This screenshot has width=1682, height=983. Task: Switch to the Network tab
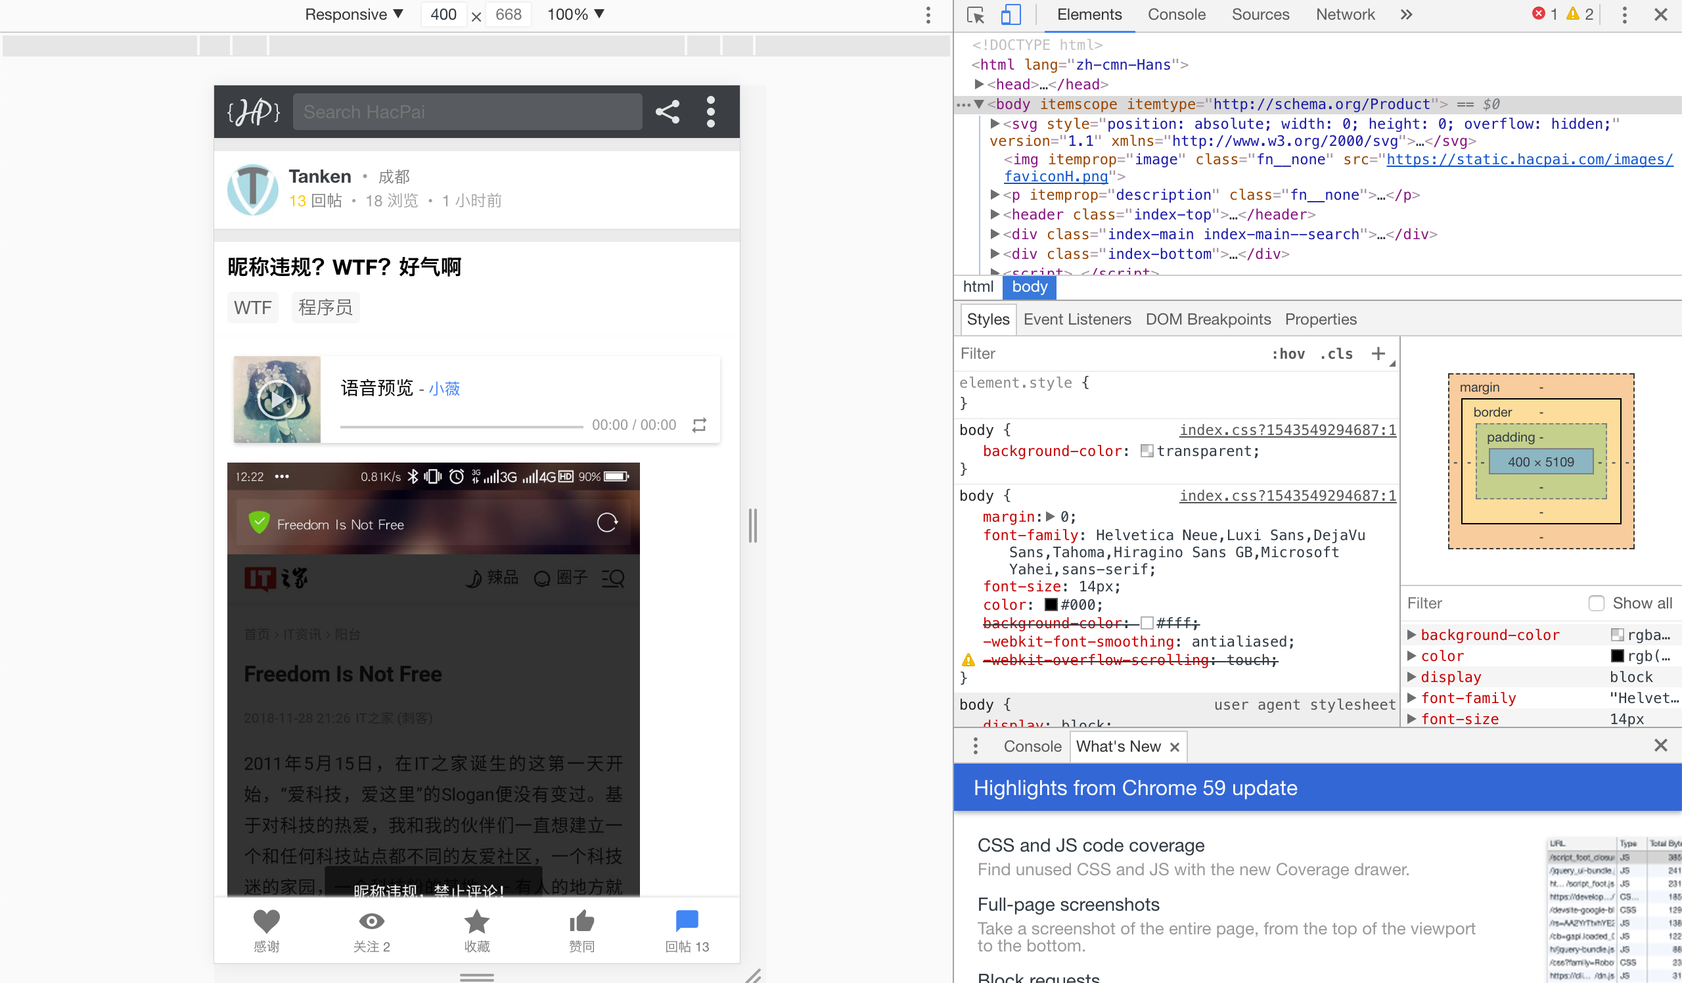(x=1344, y=14)
